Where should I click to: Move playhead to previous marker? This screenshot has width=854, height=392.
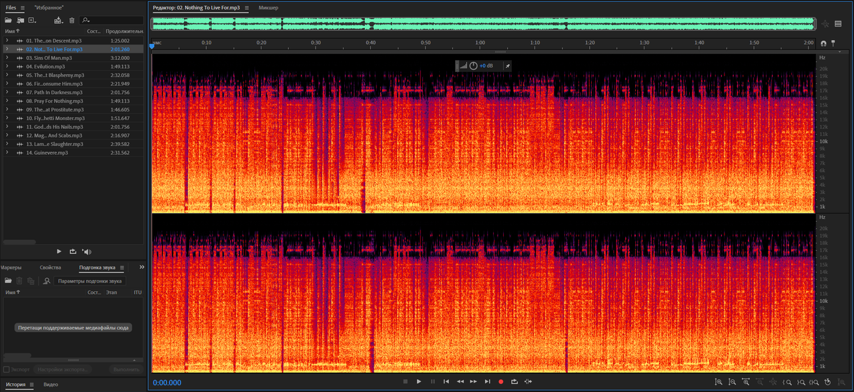(446, 381)
